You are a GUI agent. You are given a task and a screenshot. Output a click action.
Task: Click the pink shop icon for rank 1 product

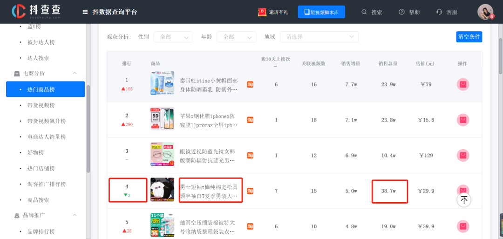(463, 84)
